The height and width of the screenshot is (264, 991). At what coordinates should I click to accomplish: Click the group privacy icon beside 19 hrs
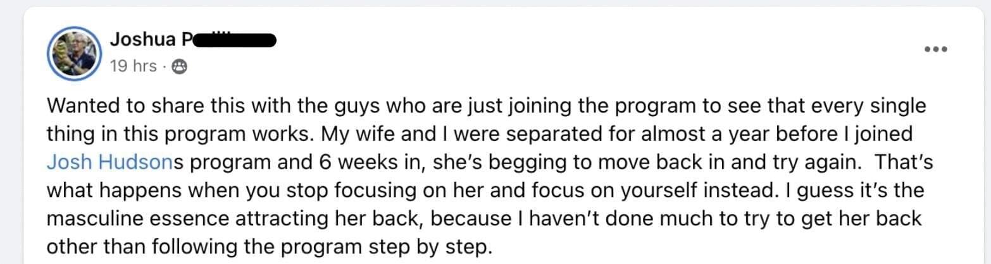coord(180,66)
